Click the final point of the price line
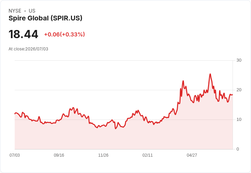 [233, 95]
